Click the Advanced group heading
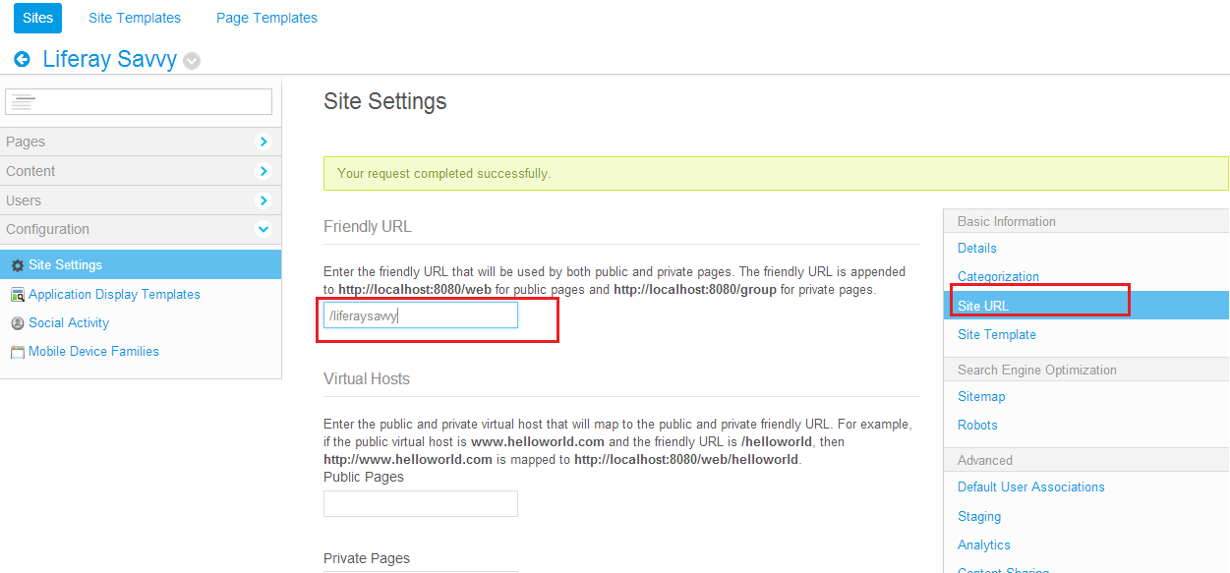Screen dimensions: 1230x573 (x=985, y=460)
